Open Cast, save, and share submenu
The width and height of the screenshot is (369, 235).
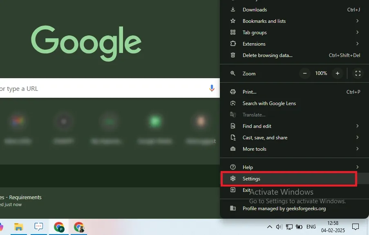point(294,138)
